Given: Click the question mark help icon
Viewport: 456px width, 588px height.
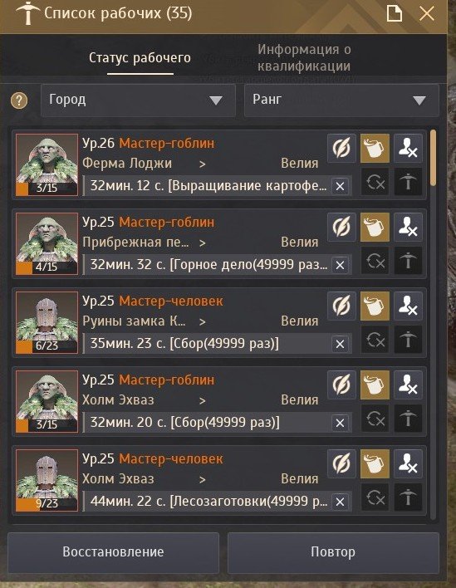Looking at the screenshot, I should point(19,100).
